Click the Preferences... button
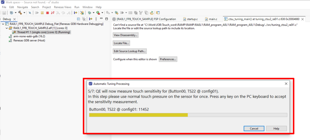The width and height of the screenshot is (310, 140). click(168, 59)
